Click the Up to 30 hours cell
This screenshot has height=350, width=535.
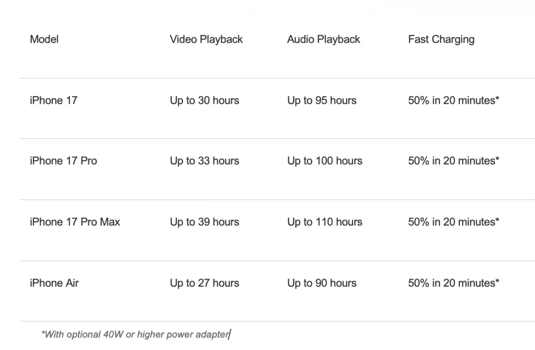coord(204,101)
